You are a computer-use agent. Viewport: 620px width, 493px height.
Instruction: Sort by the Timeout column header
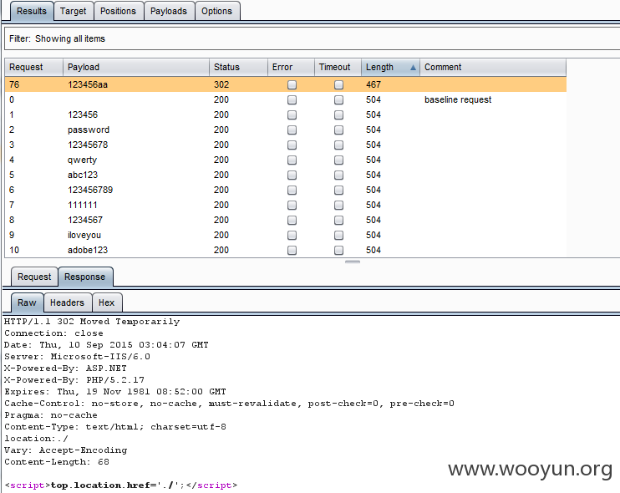coord(338,67)
